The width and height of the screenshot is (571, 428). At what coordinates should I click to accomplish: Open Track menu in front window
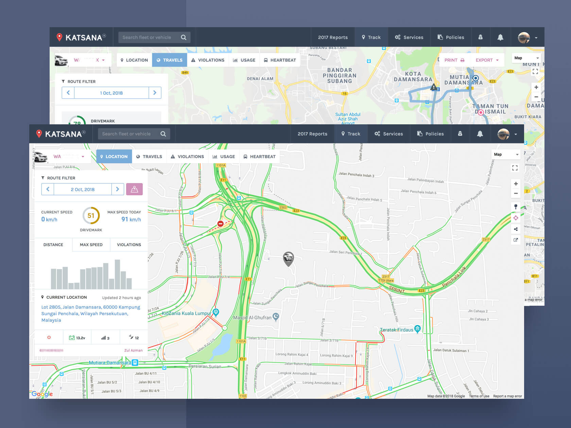point(351,134)
